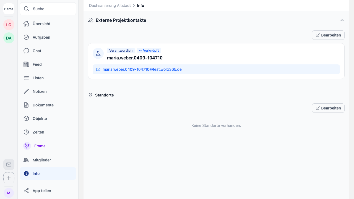
Task: Click the Emma AI assistant sparkle icon
Action: click(x=27, y=146)
